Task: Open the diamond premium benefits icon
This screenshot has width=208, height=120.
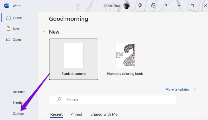Action: [140, 5]
